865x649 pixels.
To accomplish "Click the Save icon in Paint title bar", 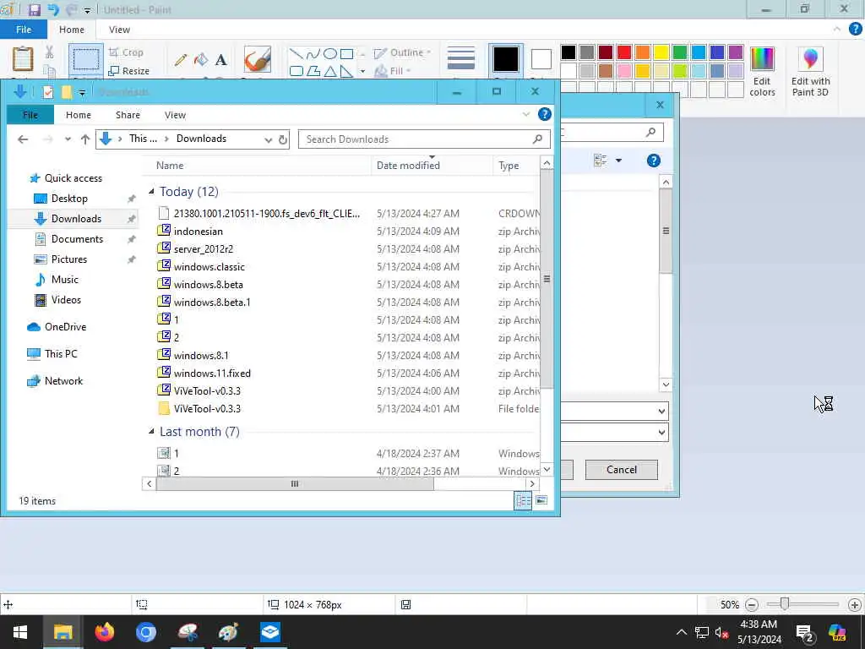I will [34, 9].
